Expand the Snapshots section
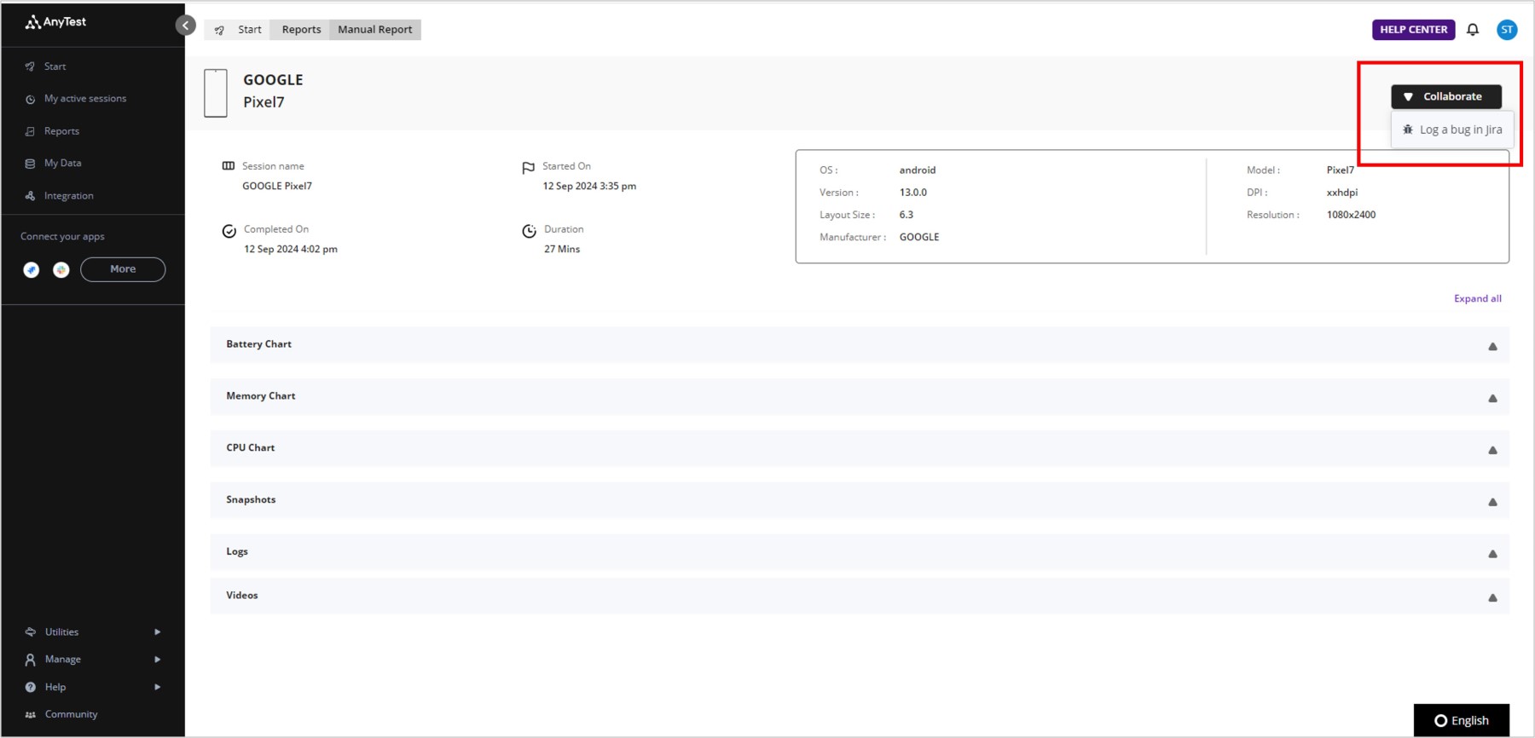This screenshot has height=738, width=1535. click(x=860, y=501)
